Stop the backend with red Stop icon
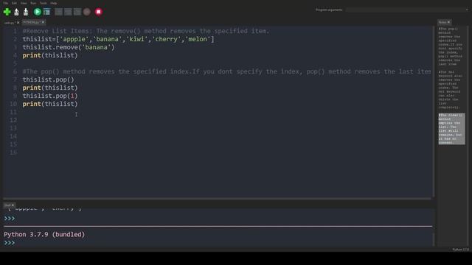The width and height of the screenshot is (472, 265). [98, 12]
